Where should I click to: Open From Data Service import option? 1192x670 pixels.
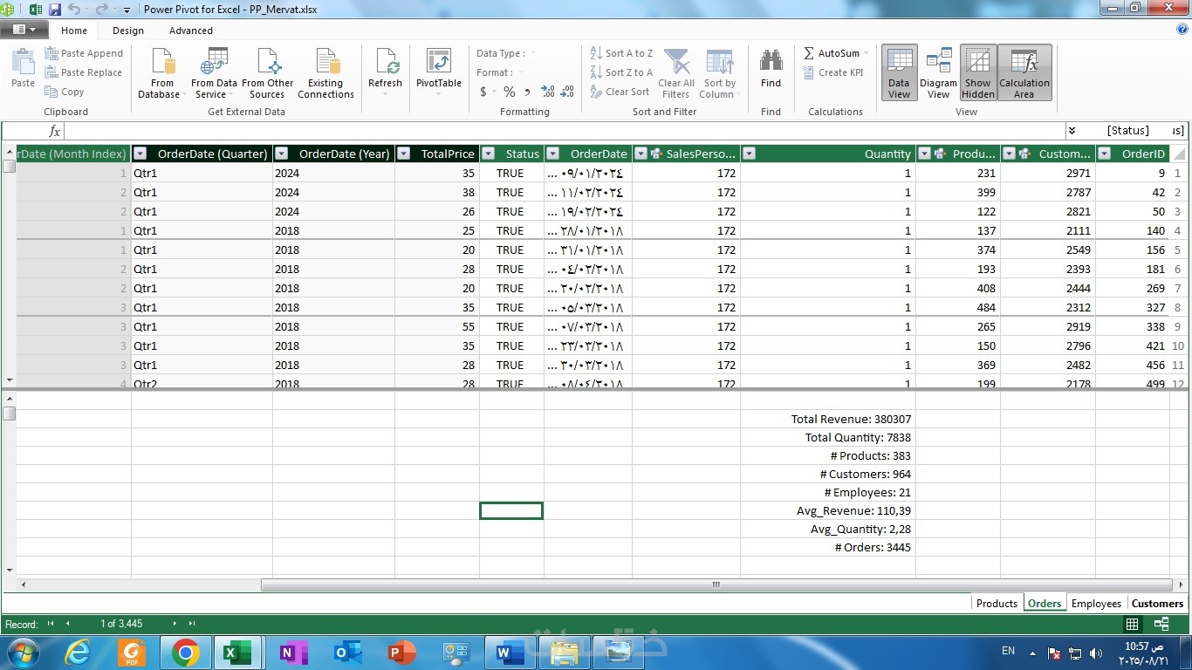214,73
